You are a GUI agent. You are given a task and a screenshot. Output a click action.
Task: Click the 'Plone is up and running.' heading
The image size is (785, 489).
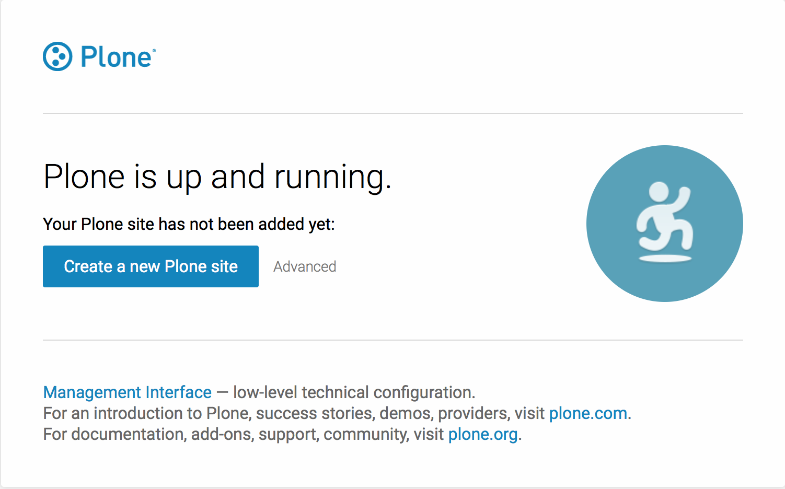click(217, 177)
